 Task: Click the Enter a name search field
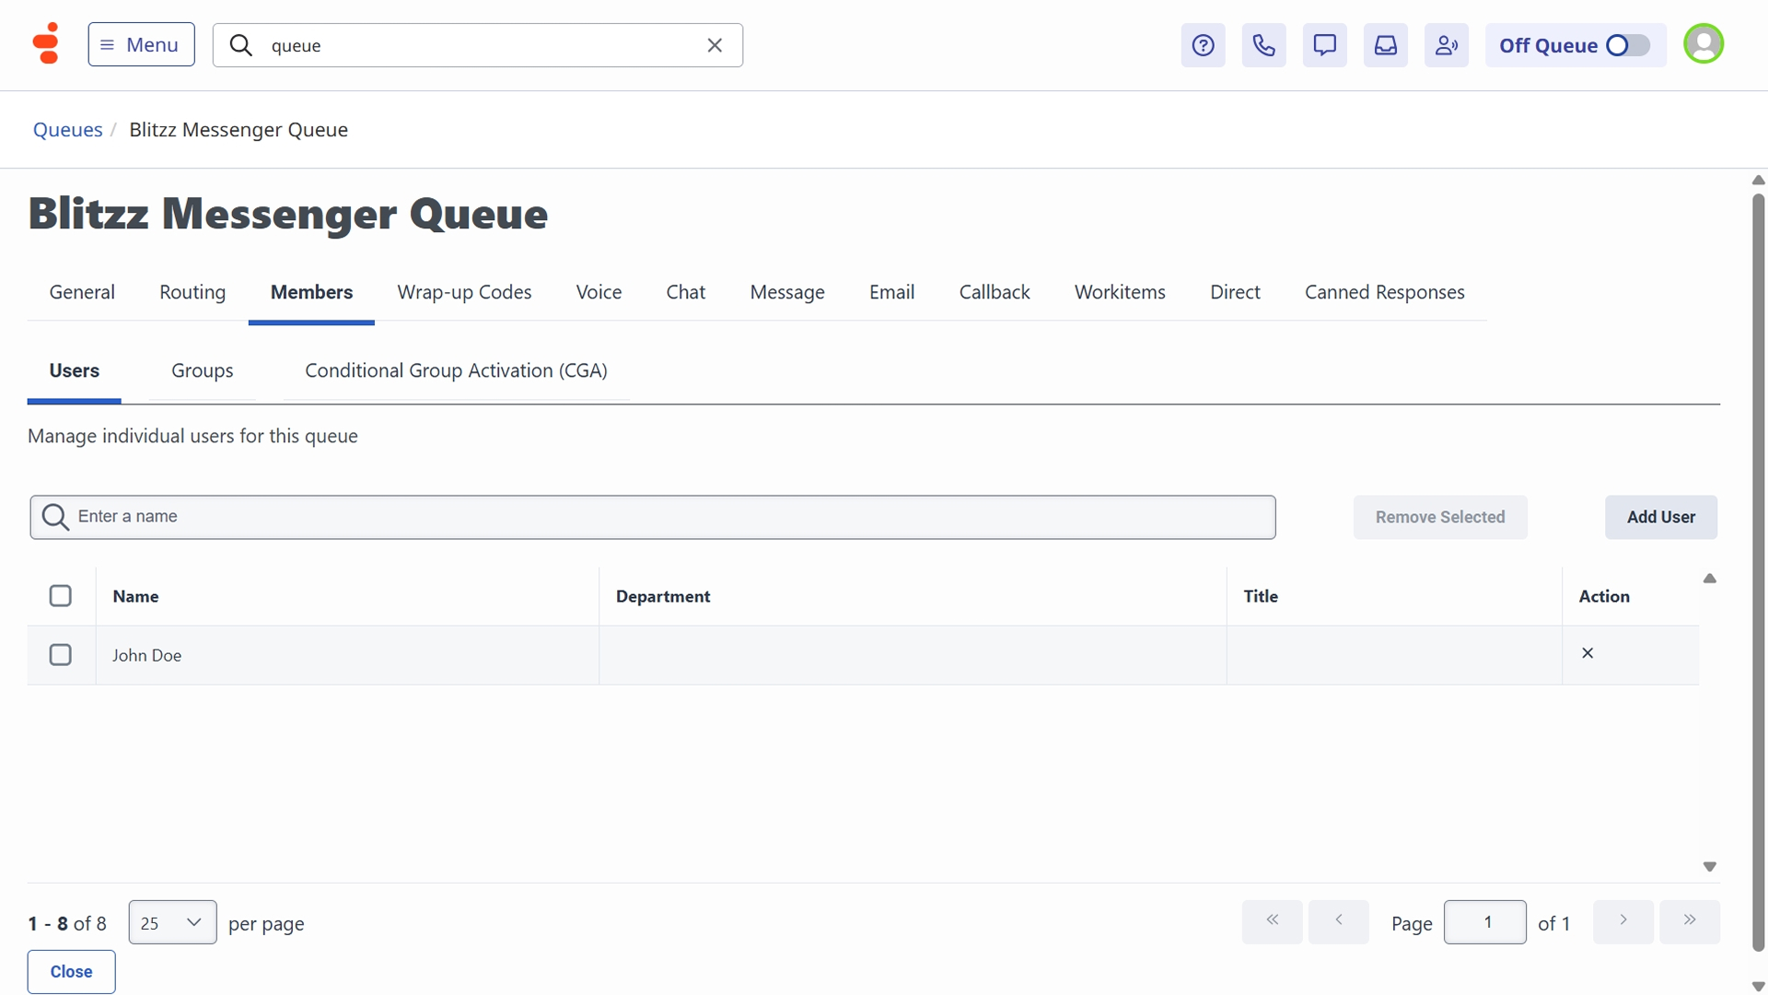pos(652,517)
